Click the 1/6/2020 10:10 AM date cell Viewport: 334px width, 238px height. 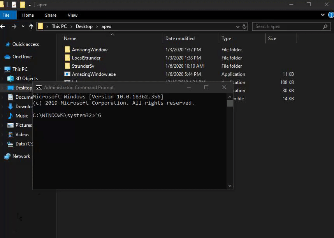(x=185, y=66)
